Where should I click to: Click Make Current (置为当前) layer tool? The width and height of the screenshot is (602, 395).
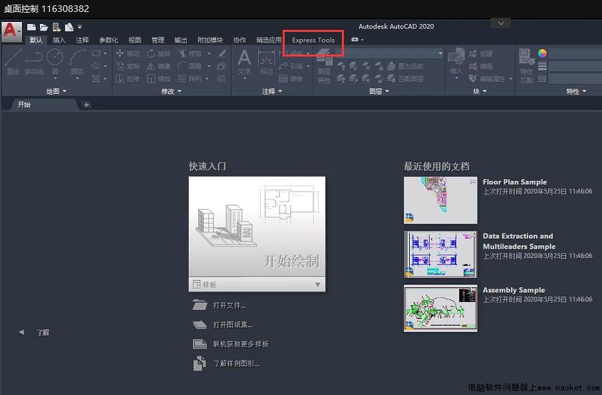[x=404, y=66]
